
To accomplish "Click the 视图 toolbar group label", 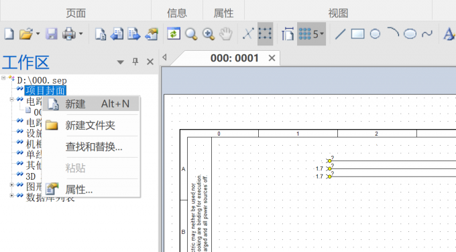I will (338, 13).
